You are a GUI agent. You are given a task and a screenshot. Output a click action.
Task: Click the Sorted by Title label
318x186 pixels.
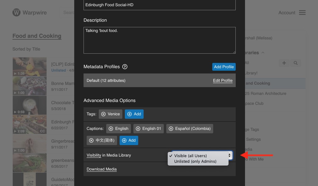pyautogui.click(x=26, y=49)
